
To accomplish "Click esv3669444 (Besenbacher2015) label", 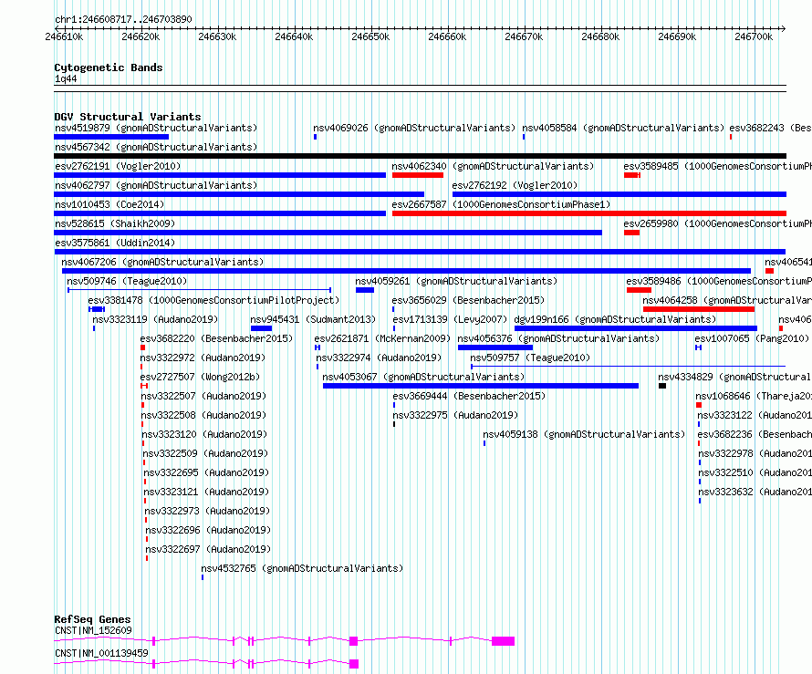I will coord(469,396).
